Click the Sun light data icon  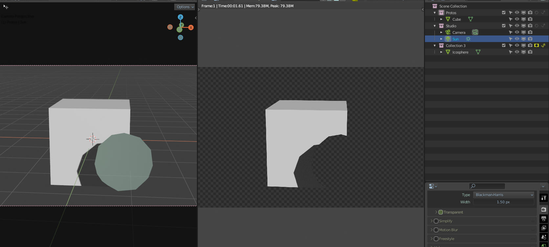click(x=468, y=39)
